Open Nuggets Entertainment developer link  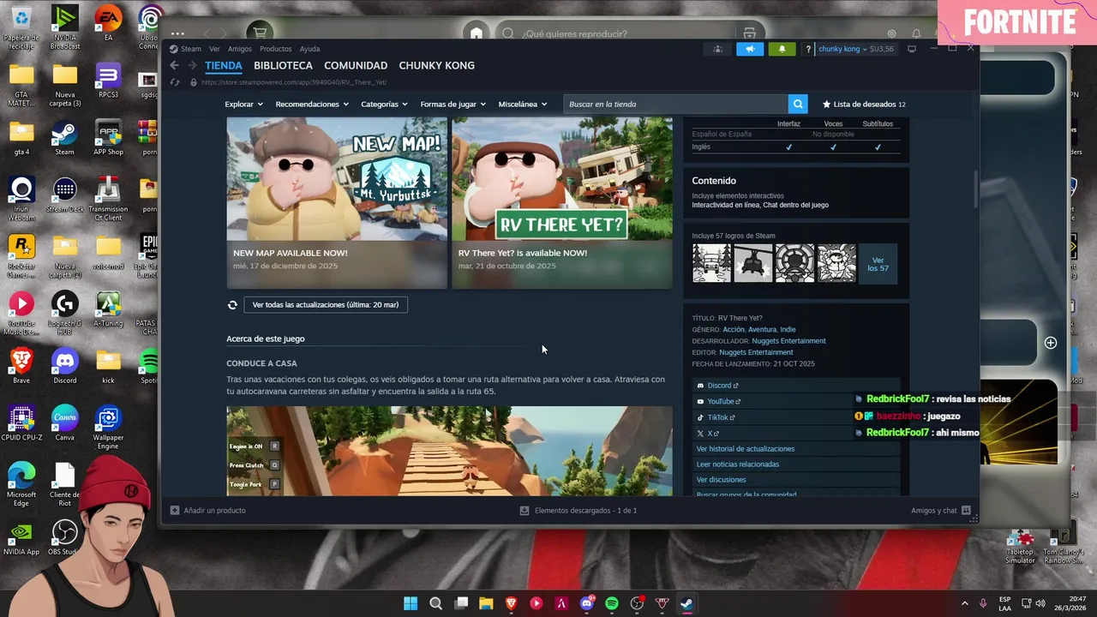[x=788, y=341]
